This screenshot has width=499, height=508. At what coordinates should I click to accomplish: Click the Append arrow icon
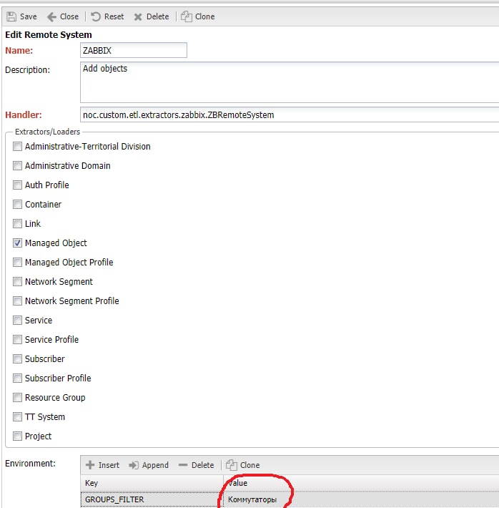pos(134,465)
